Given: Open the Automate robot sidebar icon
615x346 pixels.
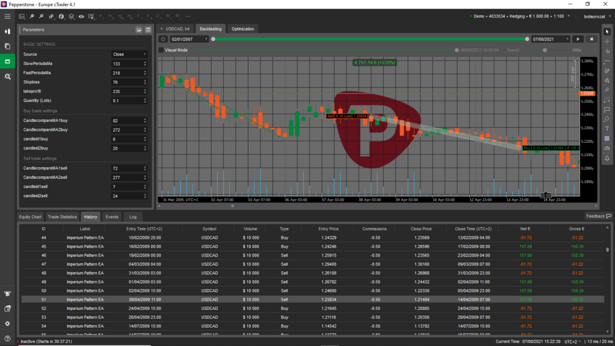Looking at the screenshot, I should pos(7,61).
